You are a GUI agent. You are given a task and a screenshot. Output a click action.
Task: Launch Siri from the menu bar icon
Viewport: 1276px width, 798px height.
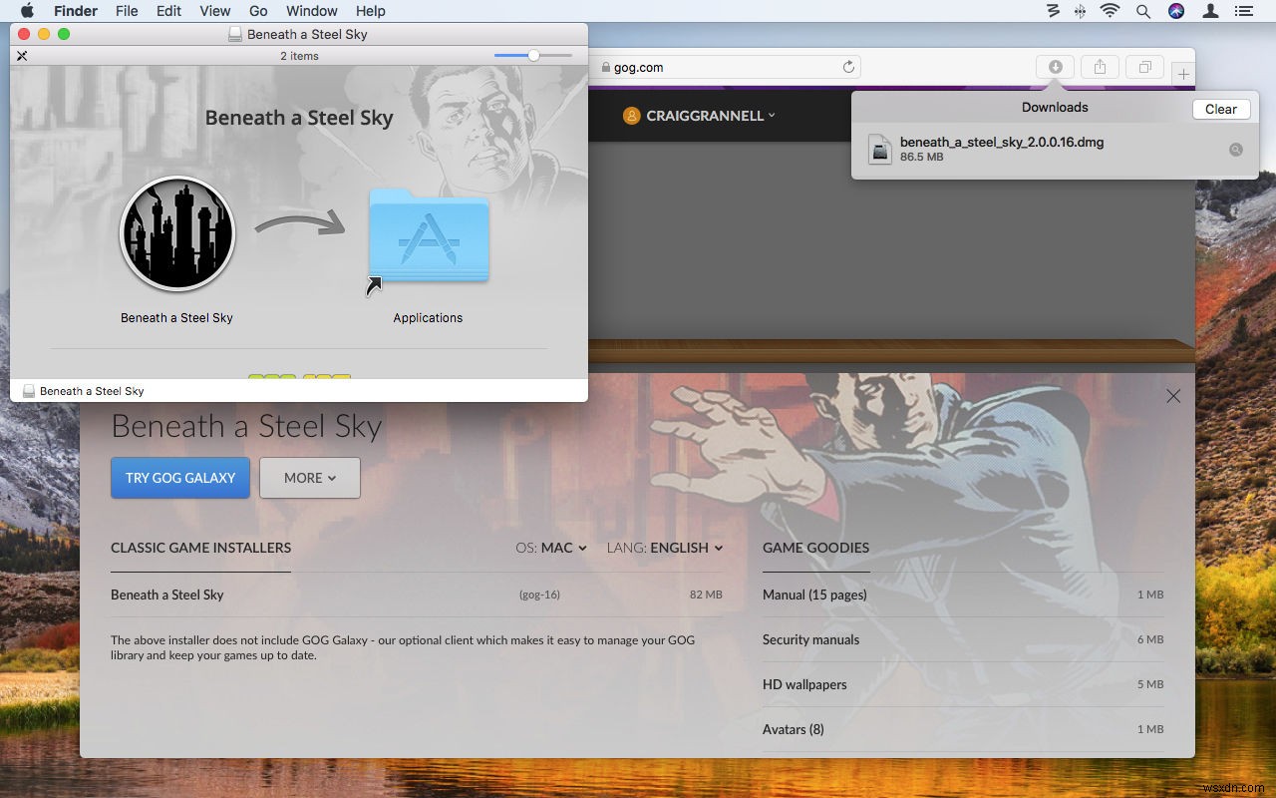click(x=1176, y=11)
